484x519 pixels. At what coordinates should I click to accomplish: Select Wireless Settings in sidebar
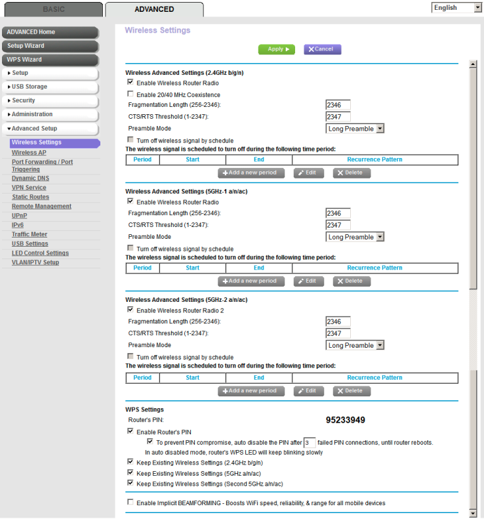click(54, 142)
